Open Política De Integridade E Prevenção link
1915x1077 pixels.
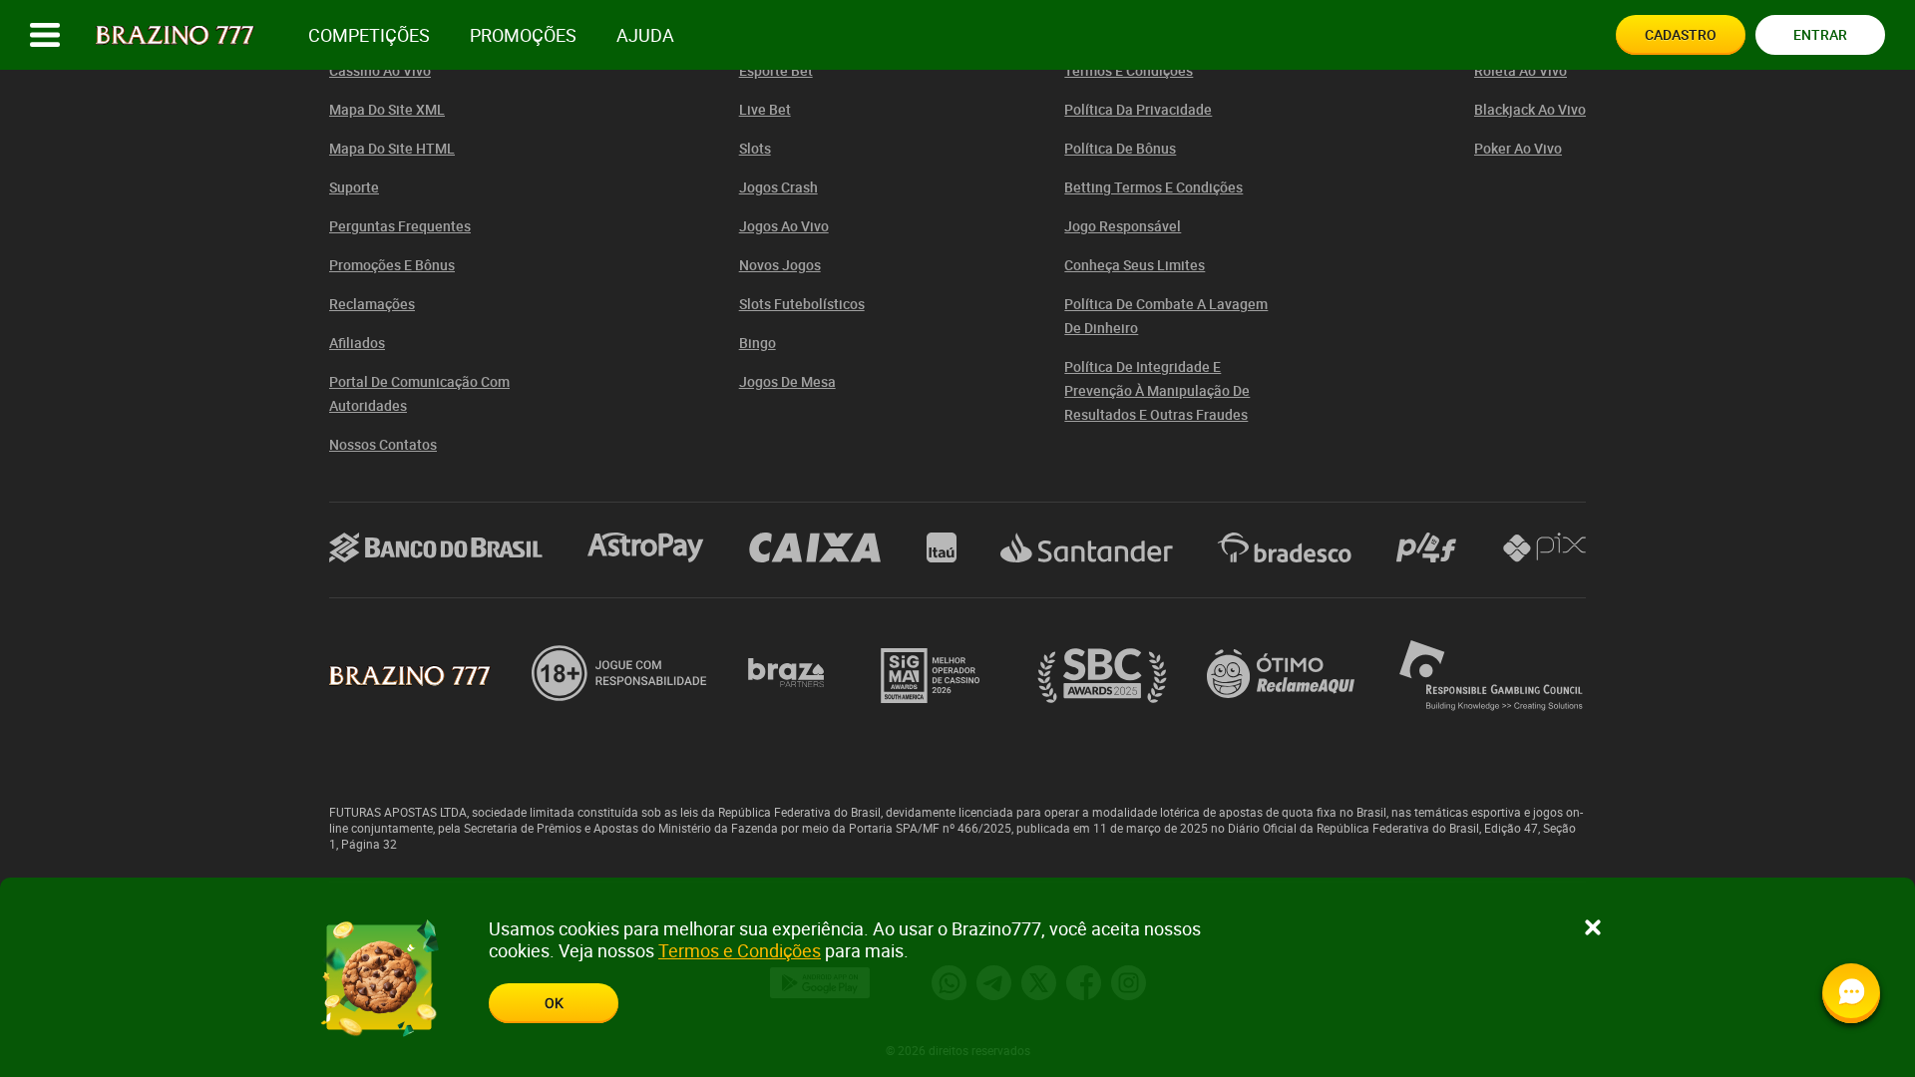point(1157,391)
